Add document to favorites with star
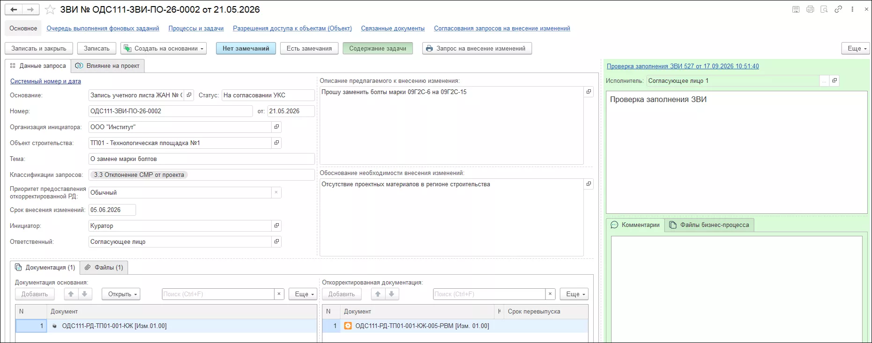The height and width of the screenshot is (343, 872). 50,9
